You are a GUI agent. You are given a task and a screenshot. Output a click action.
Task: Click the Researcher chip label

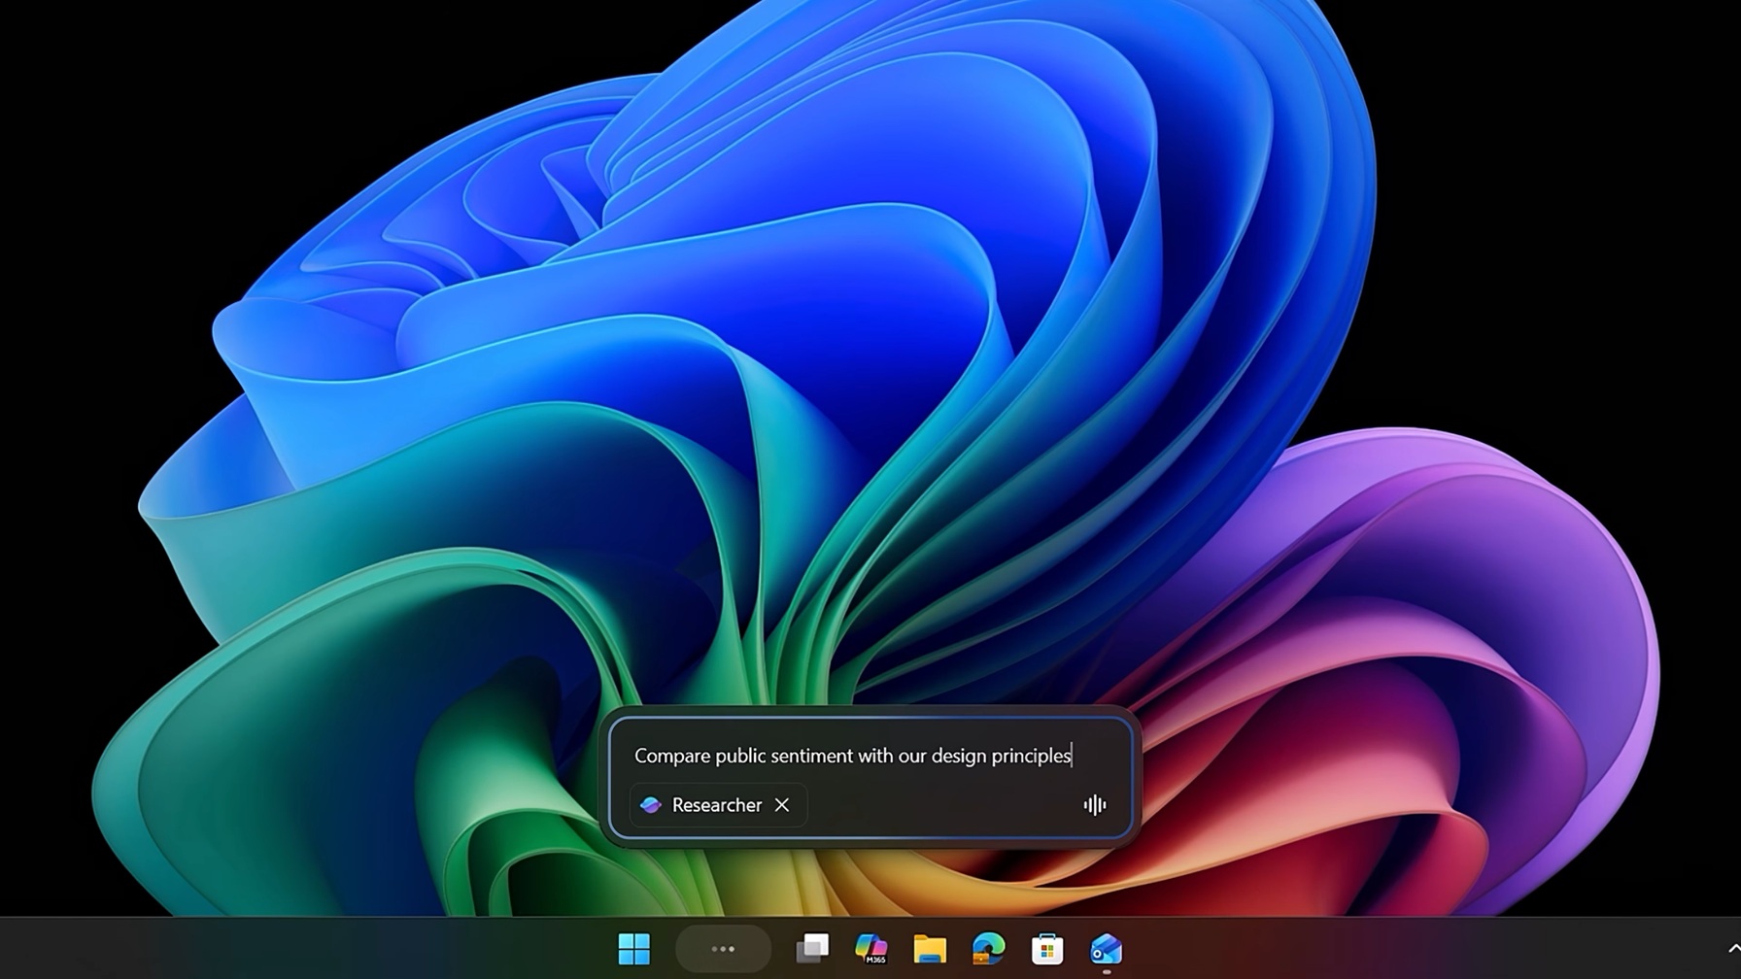pos(717,805)
